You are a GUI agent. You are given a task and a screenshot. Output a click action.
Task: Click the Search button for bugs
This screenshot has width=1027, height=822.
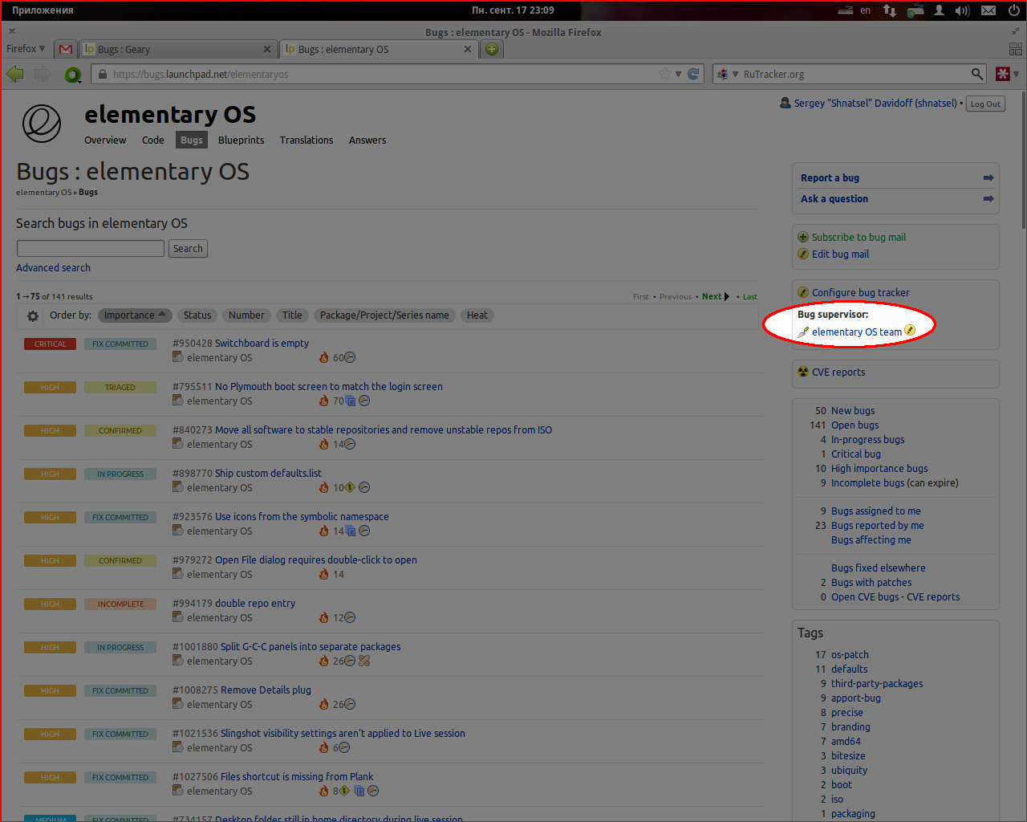188,249
